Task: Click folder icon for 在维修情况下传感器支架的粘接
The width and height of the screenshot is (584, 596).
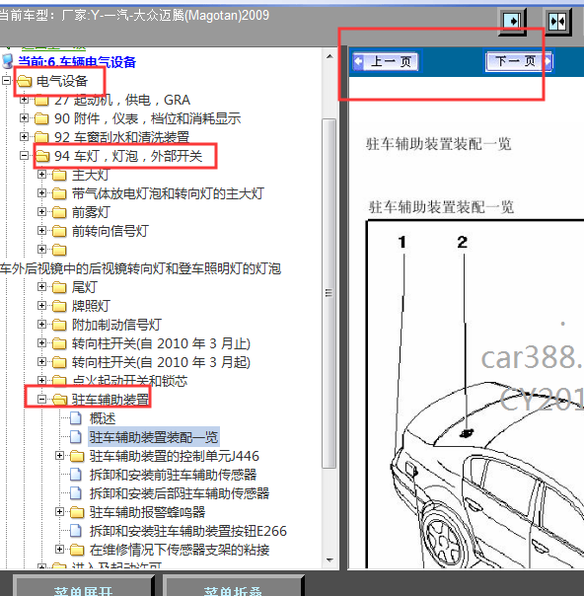Action: tap(77, 550)
